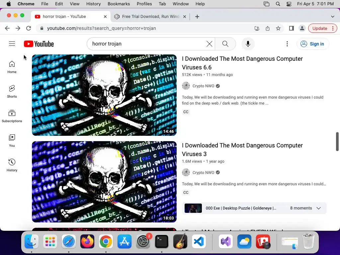The width and height of the screenshot is (340, 255).
Task: Launch Safari from the Dock
Action: coord(69,241)
